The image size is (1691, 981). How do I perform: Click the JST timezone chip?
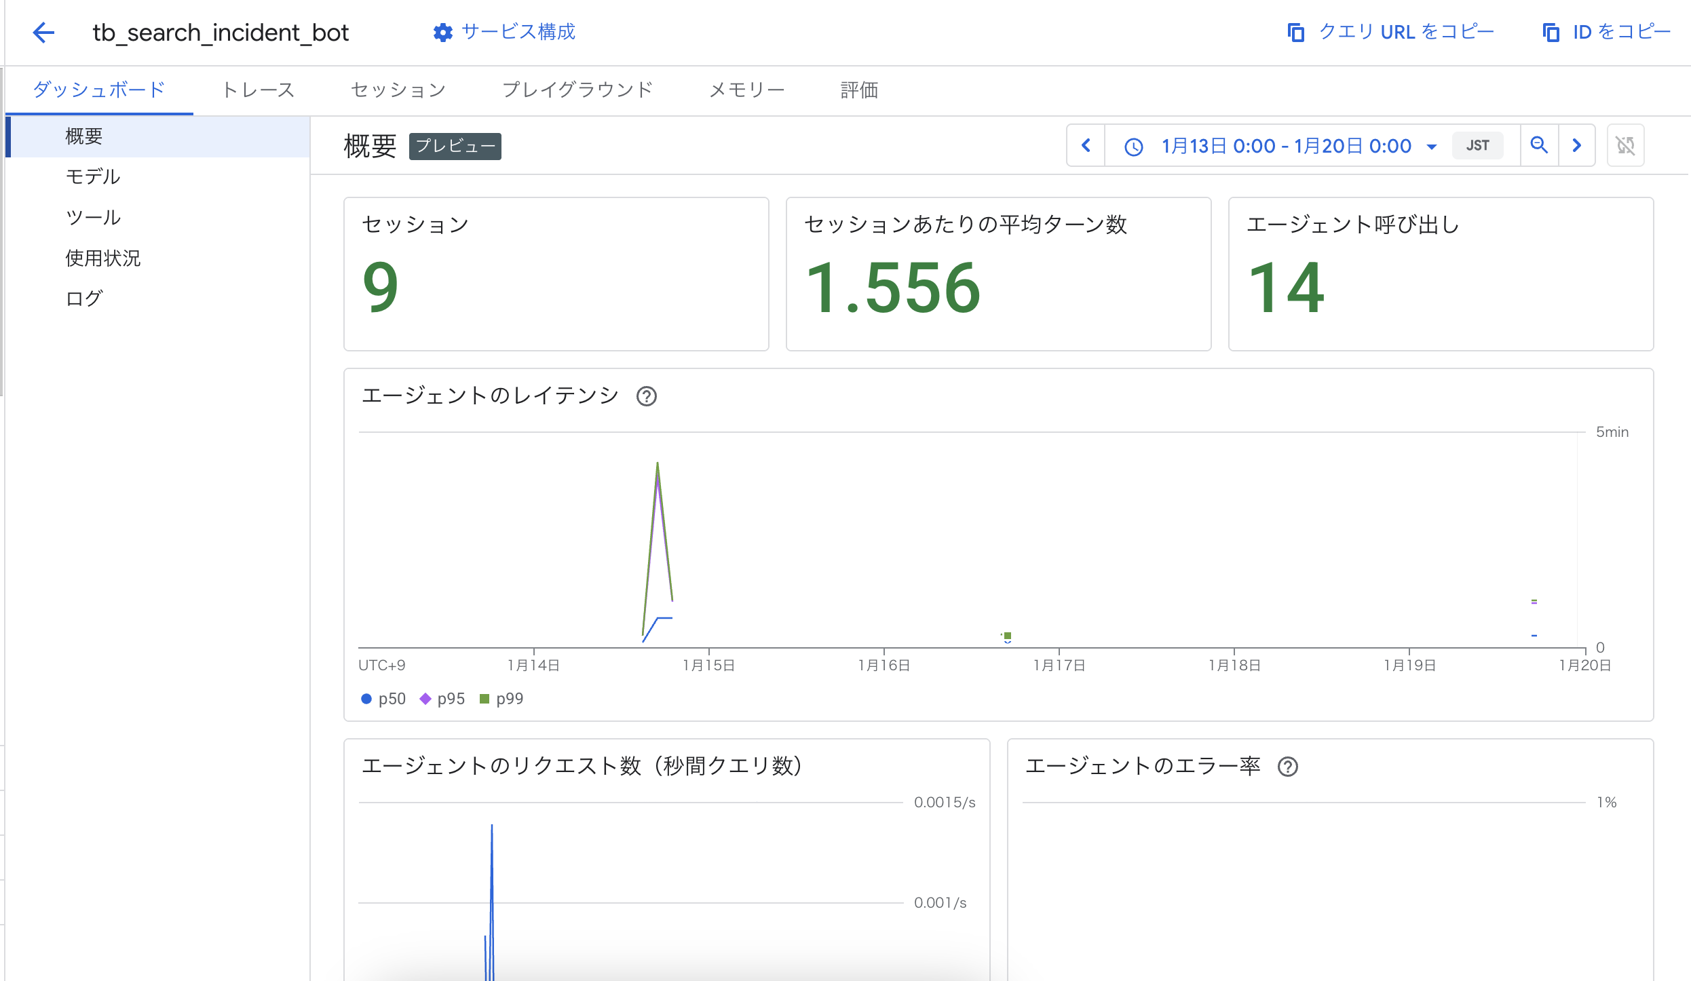(1477, 146)
